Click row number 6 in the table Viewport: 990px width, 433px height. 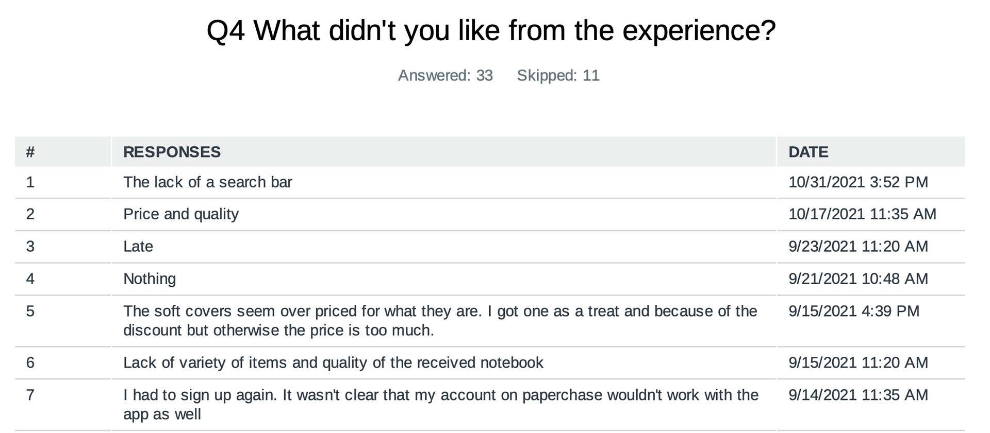click(30, 363)
